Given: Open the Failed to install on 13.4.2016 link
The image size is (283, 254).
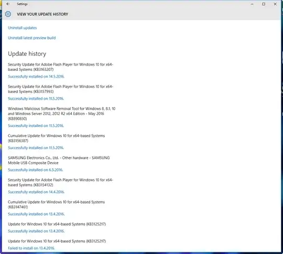Looking at the screenshot, I should point(31,248).
